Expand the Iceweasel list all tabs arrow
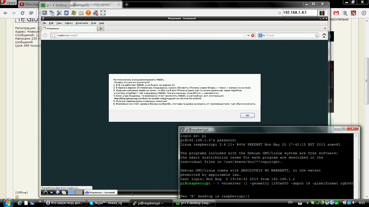369x207 pixels. 325,28
